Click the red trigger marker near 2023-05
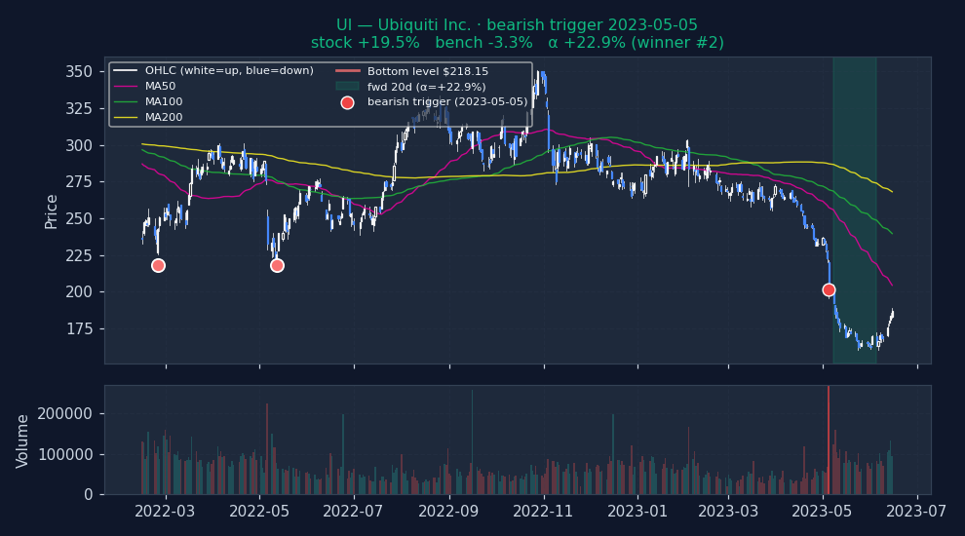The height and width of the screenshot is (536, 965). pyautogui.click(x=829, y=289)
